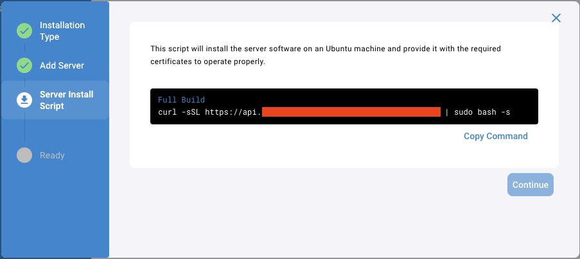Click the Copy Command link

tap(496, 136)
